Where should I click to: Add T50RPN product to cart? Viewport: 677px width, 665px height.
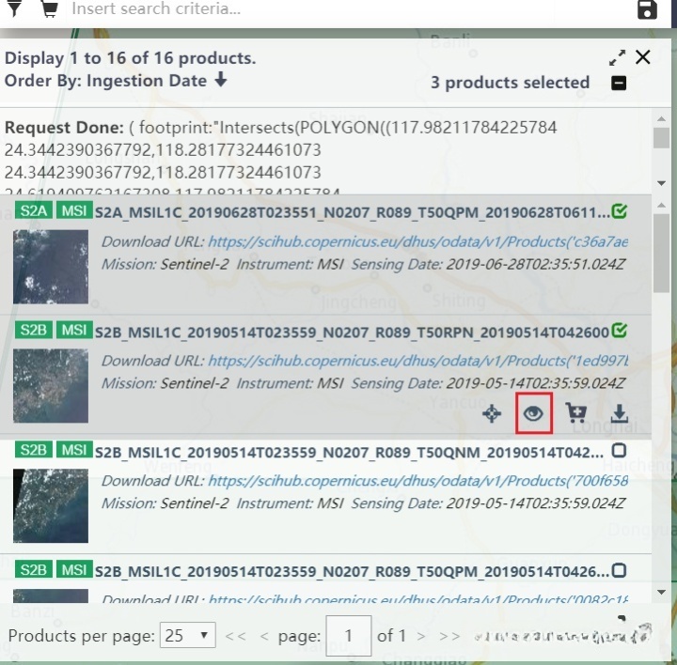point(576,413)
